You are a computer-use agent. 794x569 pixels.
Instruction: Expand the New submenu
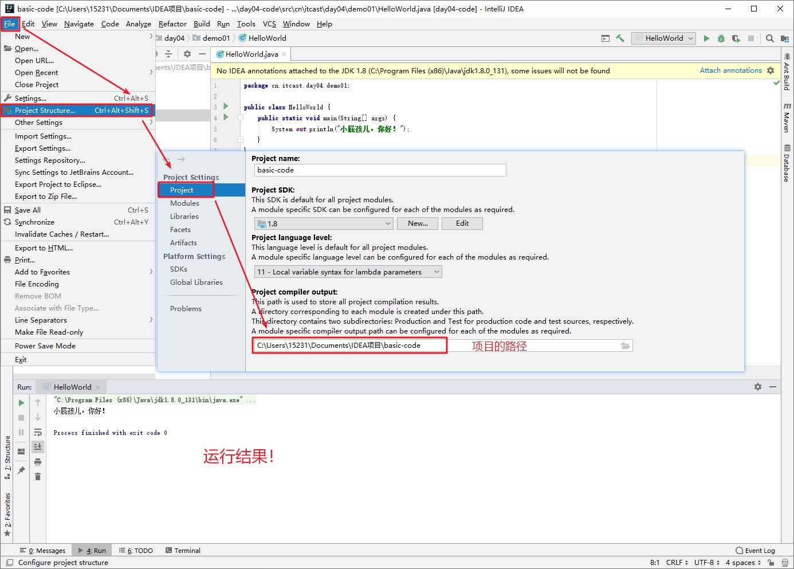(x=78, y=37)
